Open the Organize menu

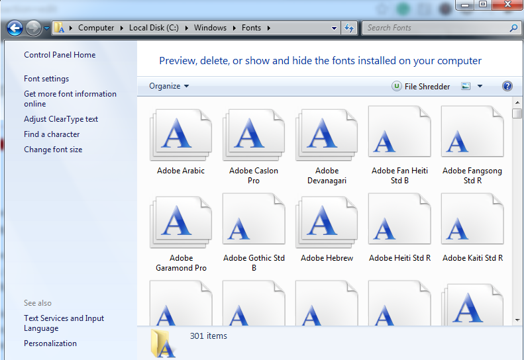169,86
